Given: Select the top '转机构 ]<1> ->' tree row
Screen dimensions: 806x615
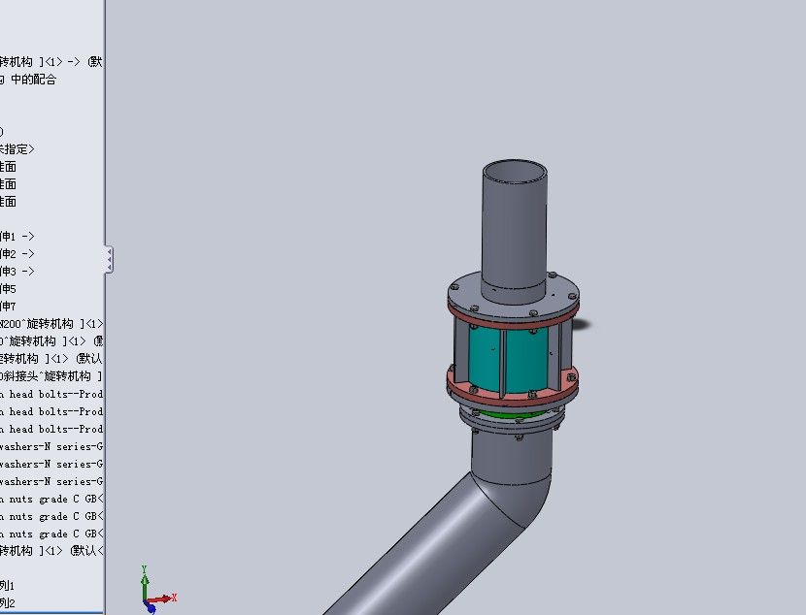Looking at the screenshot, I should coord(51,62).
